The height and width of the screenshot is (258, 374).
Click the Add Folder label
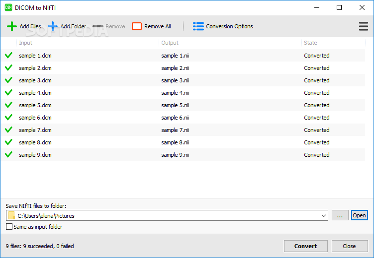pos(73,26)
